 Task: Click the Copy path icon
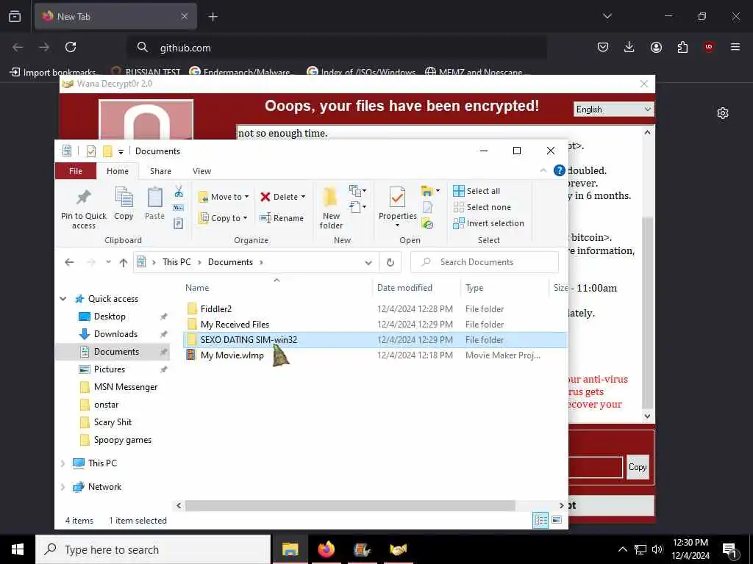pyautogui.click(x=179, y=208)
